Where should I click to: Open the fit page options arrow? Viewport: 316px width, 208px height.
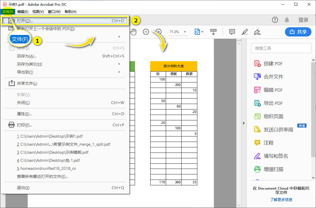click(x=202, y=32)
